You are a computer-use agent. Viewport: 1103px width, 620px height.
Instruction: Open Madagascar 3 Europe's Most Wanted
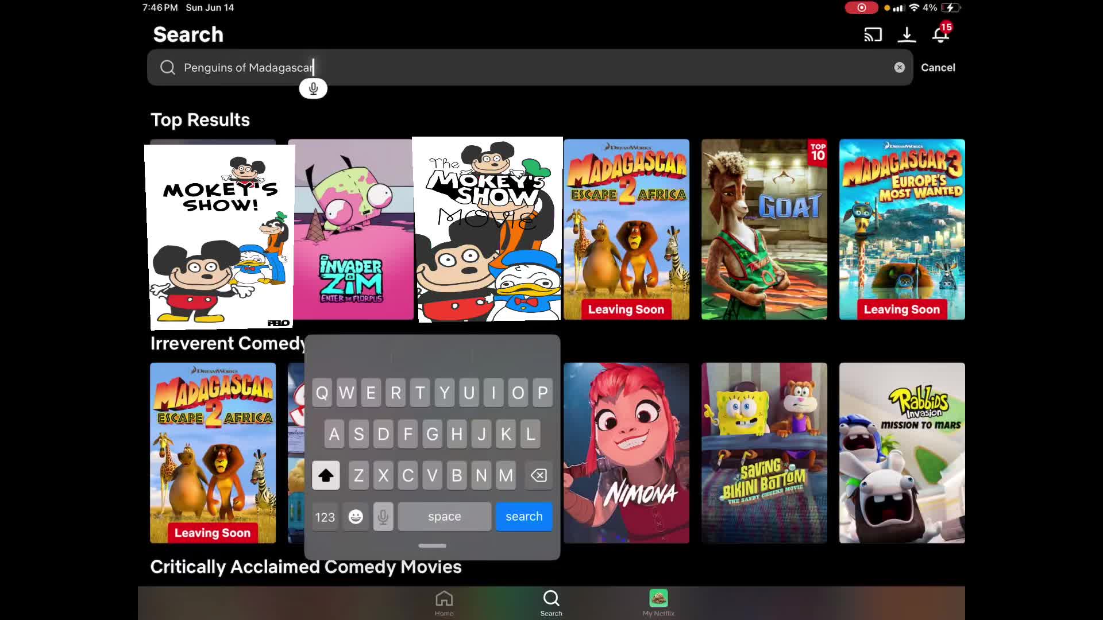pyautogui.click(x=902, y=230)
